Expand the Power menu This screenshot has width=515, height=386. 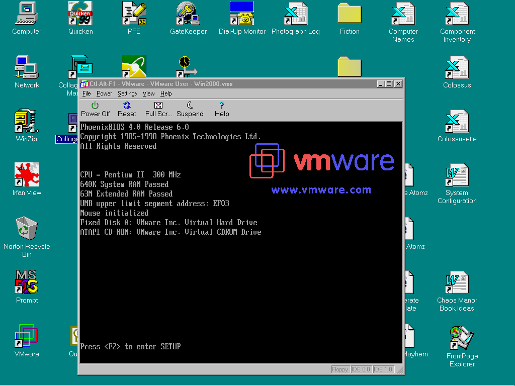click(104, 93)
